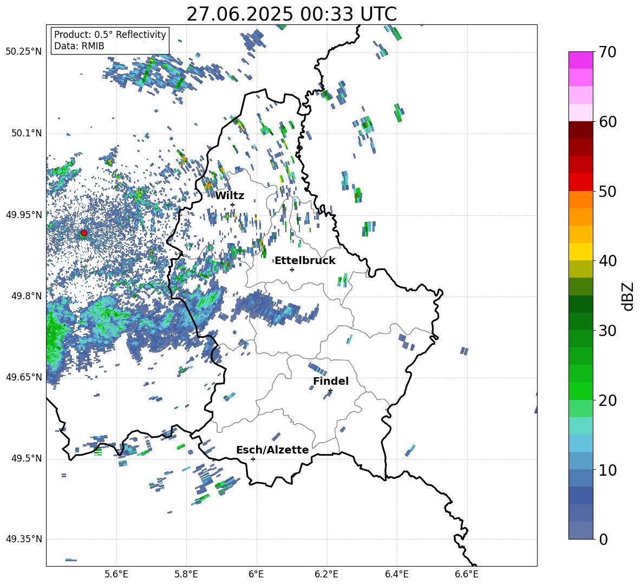The height and width of the screenshot is (585, 641).
Task: Click the 49.5°N latitude label
Action: coord(26,458)
